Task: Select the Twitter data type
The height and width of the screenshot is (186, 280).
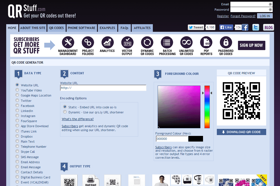Action: pos(17,100)
